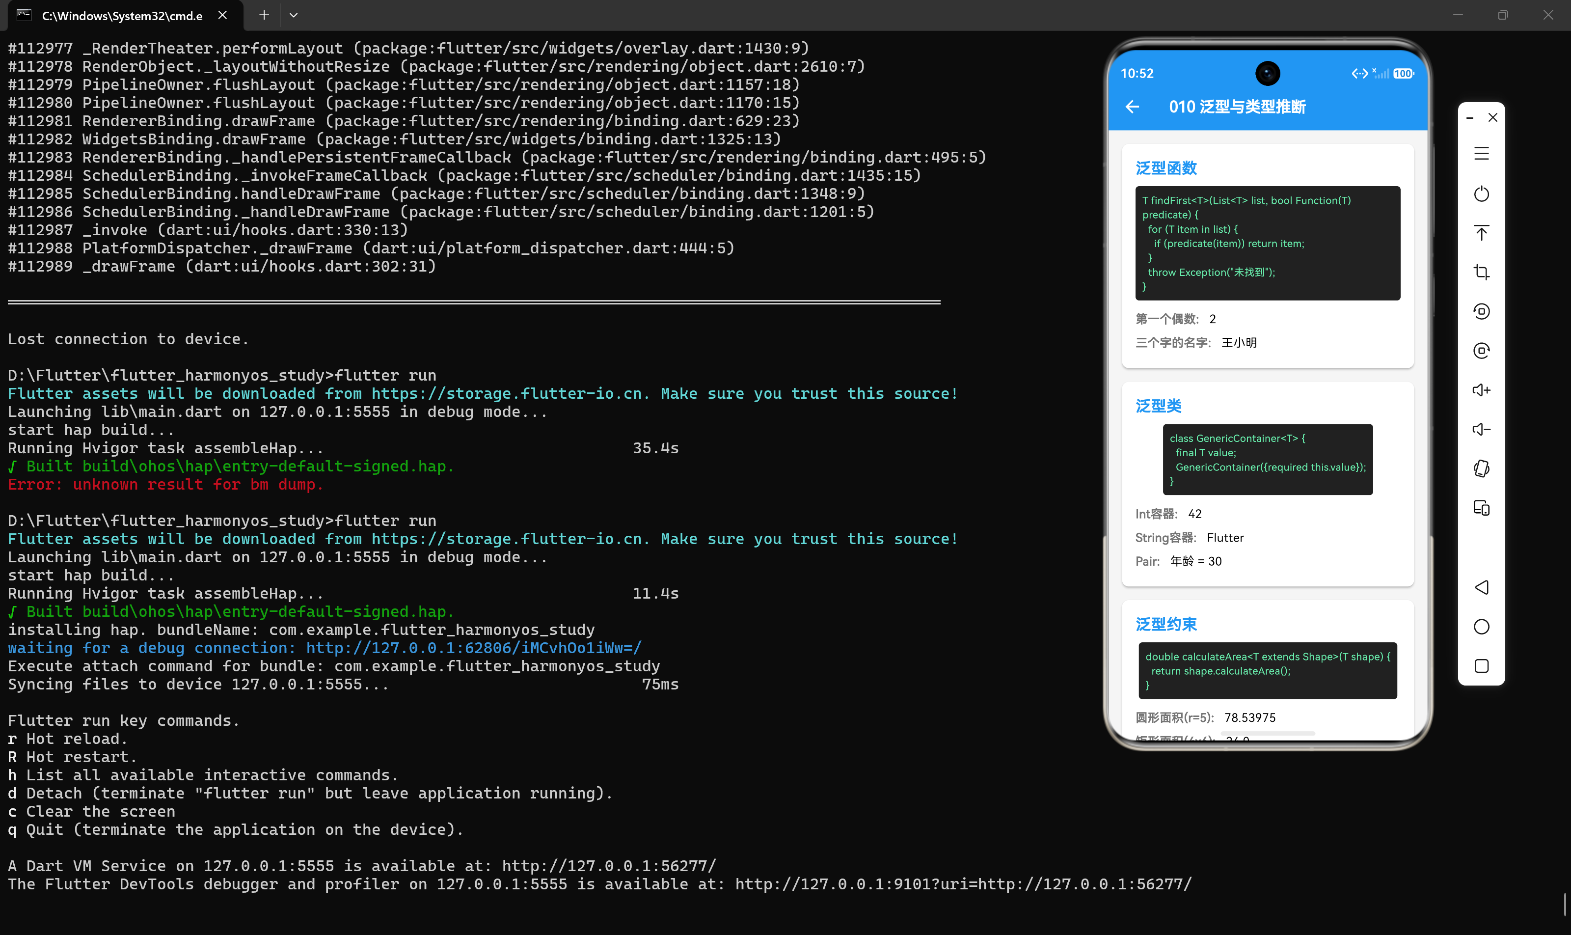The image size is (1571, 935).
Task: Open the terminal profile dropdown chevron
Action: [x=294, y=15]
